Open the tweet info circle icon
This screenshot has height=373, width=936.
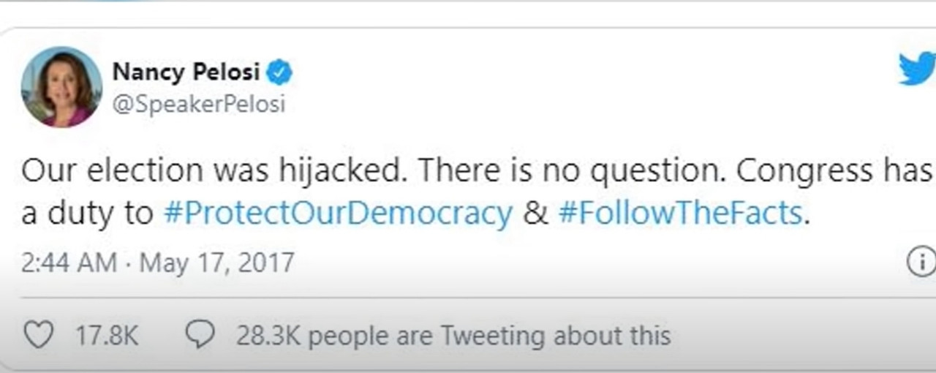tap(921, 261)
